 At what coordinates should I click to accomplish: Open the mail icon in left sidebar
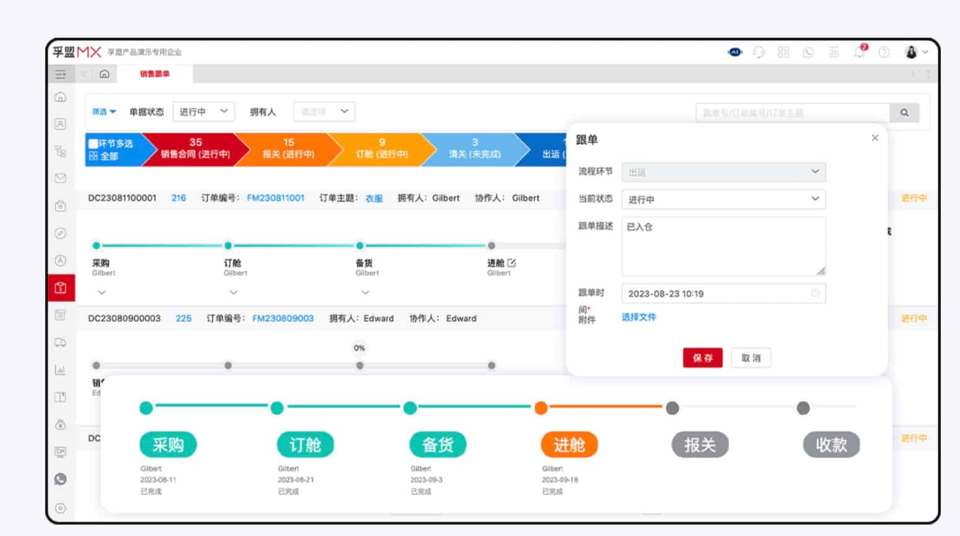point(61,178)
